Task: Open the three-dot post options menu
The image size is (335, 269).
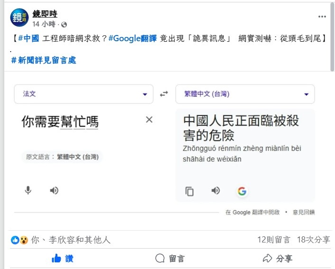Action: coord(322,17)
